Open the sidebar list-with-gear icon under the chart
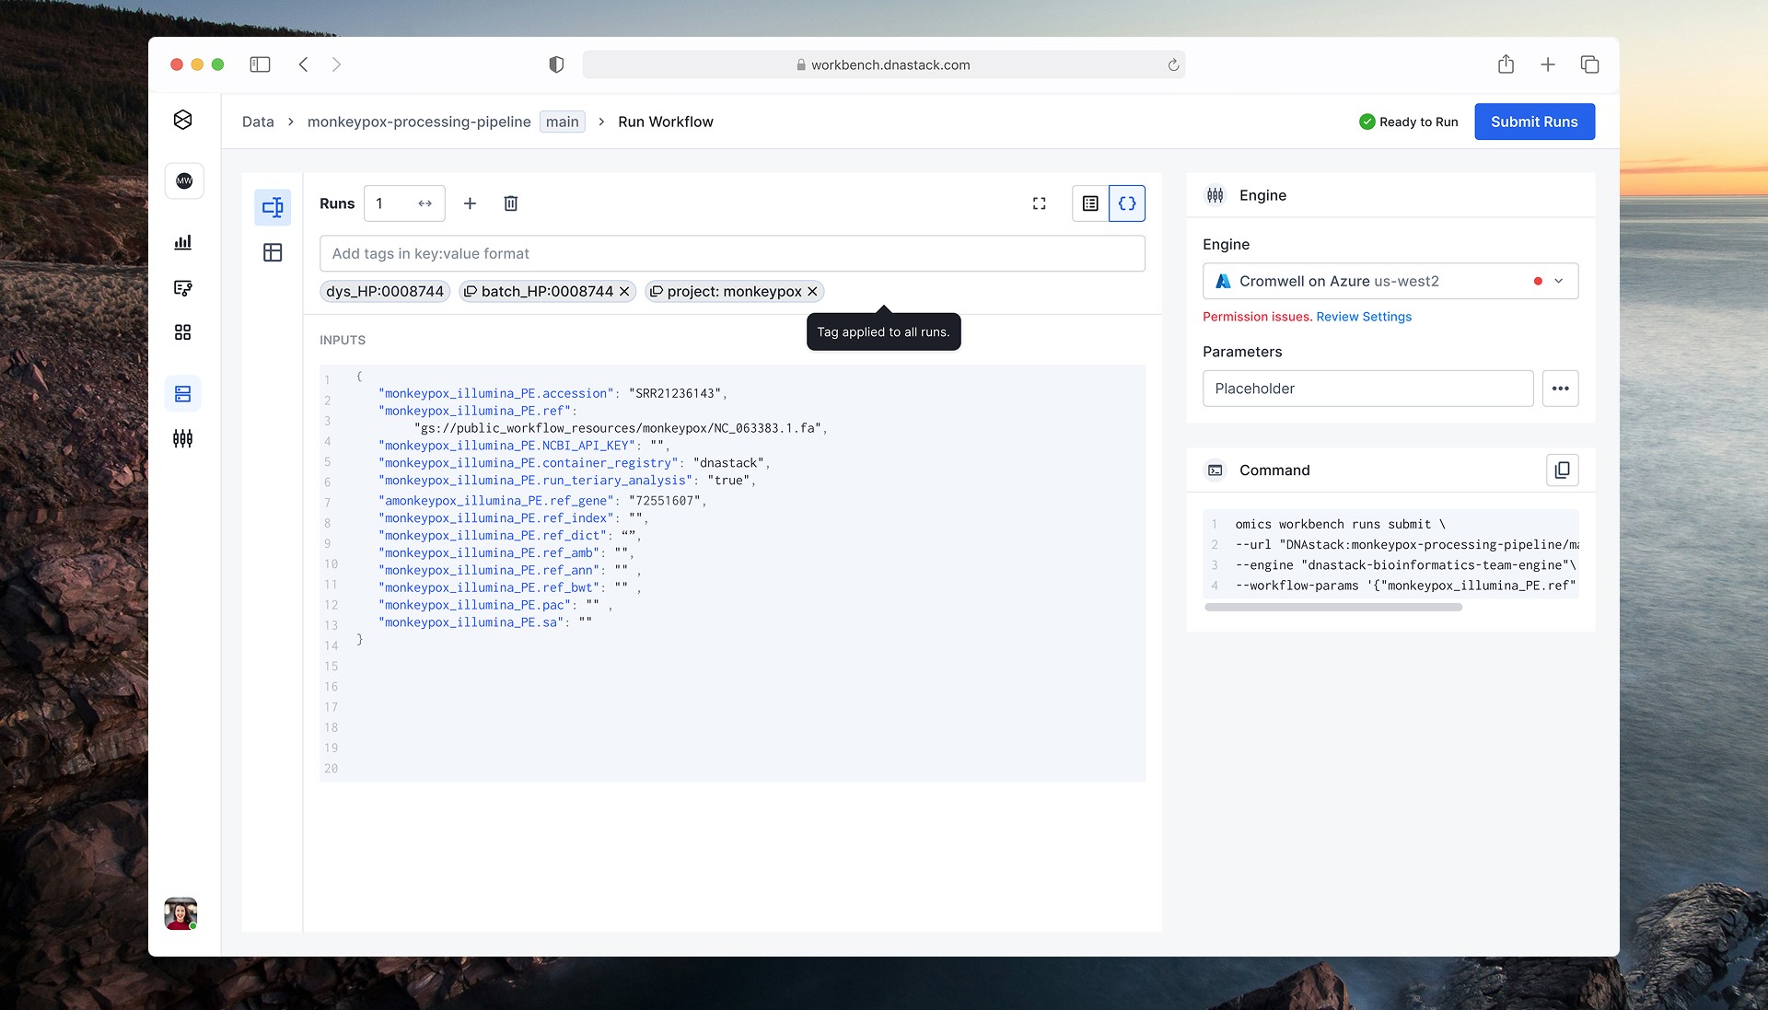The height and width of the screenshot is (1010, 1768). click(182, 288)
